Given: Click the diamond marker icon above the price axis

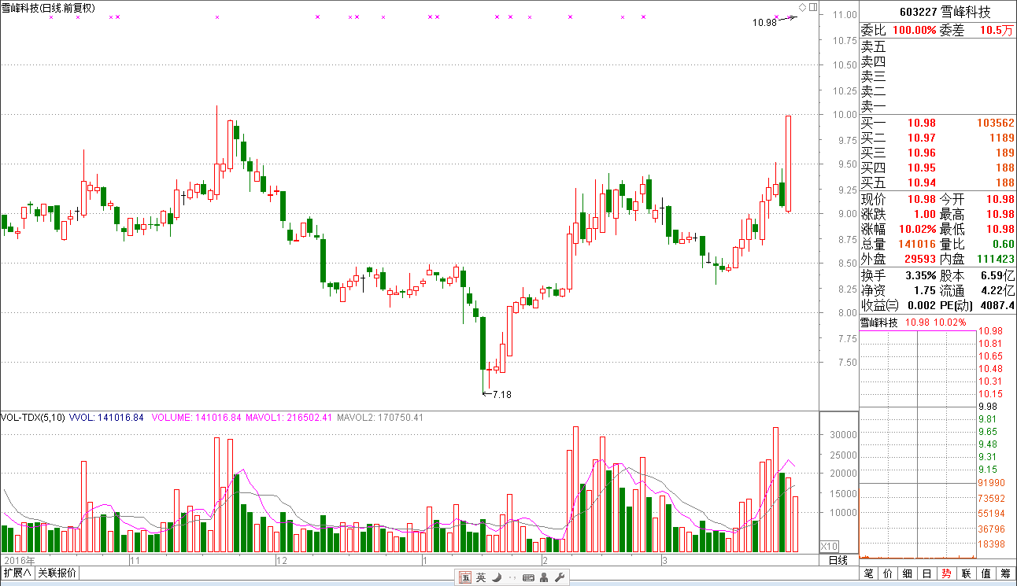Looking at the screenshot, I should [x=802, y=7].
